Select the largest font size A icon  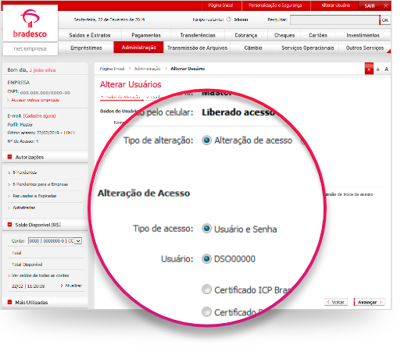(386, 69)
